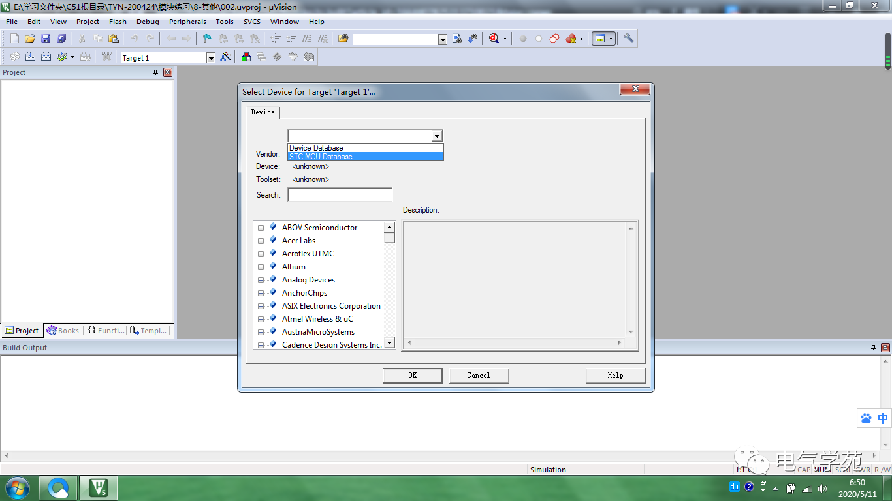
Task: Click Help in the Select Device dialog
Action: 615,375
